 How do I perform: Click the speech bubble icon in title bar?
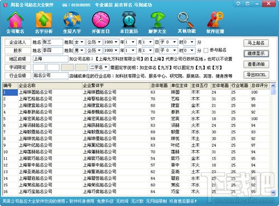238,3
